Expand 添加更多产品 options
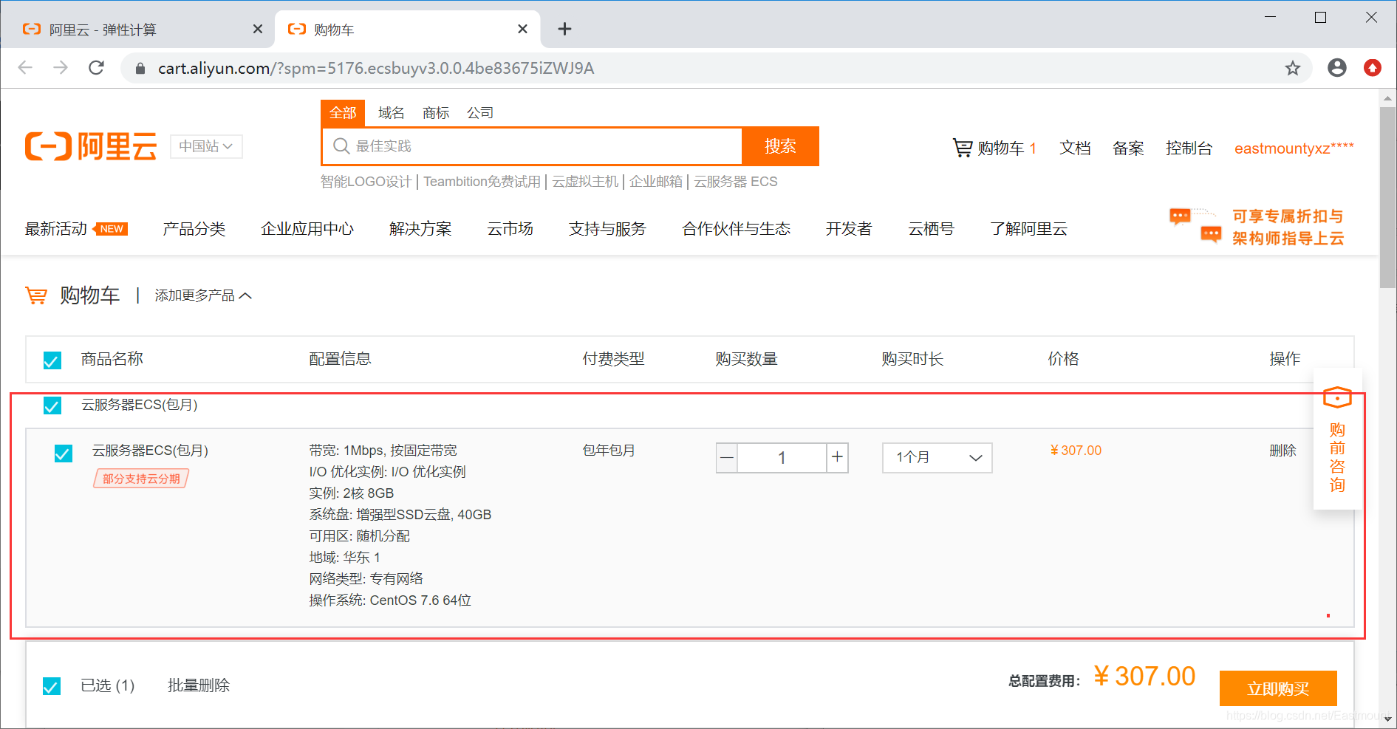The width and height of the screenshot is (1397, 729). (203, 295)
